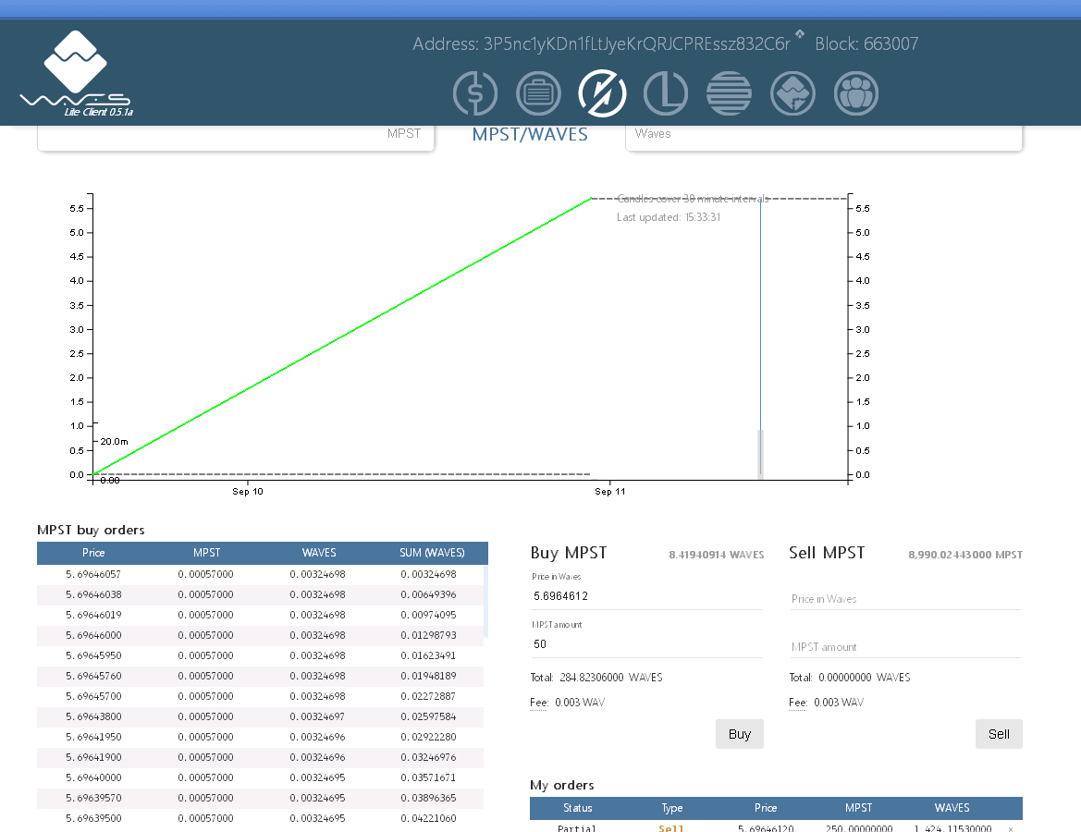The width and height of the screenshot is (1081, 832).
Task: Open the Portfolio briefcase tab
Action: [538, 93]
